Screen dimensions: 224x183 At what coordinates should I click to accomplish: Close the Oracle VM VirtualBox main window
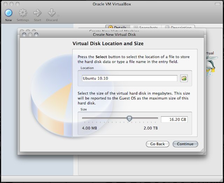coord(6,4)
